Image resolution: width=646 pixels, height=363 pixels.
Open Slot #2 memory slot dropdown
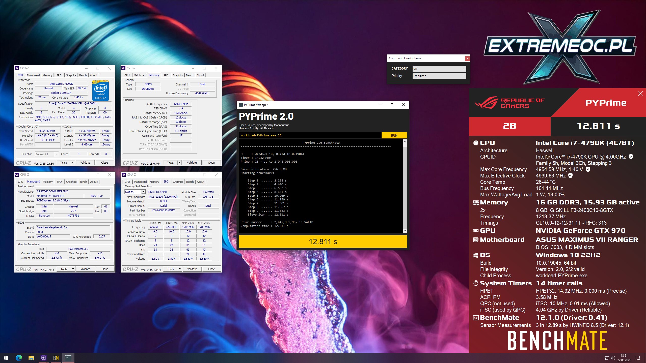click(x=135, y=192)
